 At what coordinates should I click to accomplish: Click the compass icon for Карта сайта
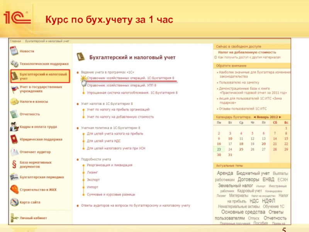[14, 202]
